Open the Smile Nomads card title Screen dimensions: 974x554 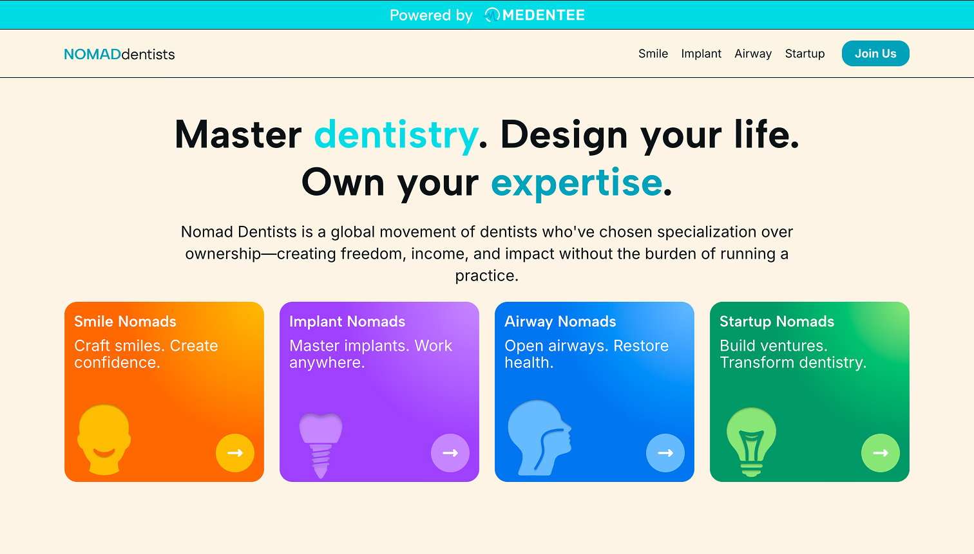[125, 321]
